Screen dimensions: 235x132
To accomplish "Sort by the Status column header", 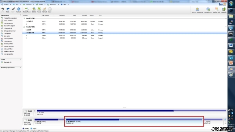I will pyautogui.click(x=91, y=15).
